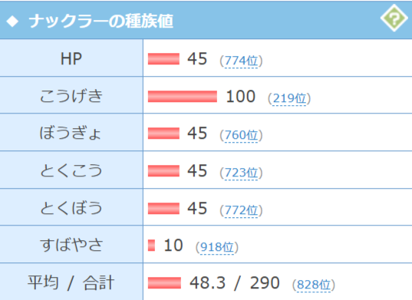Open the とくこう 723位 ranking link
The height and width of the screenshot is (300, 412).
click(x=241, y=173)
